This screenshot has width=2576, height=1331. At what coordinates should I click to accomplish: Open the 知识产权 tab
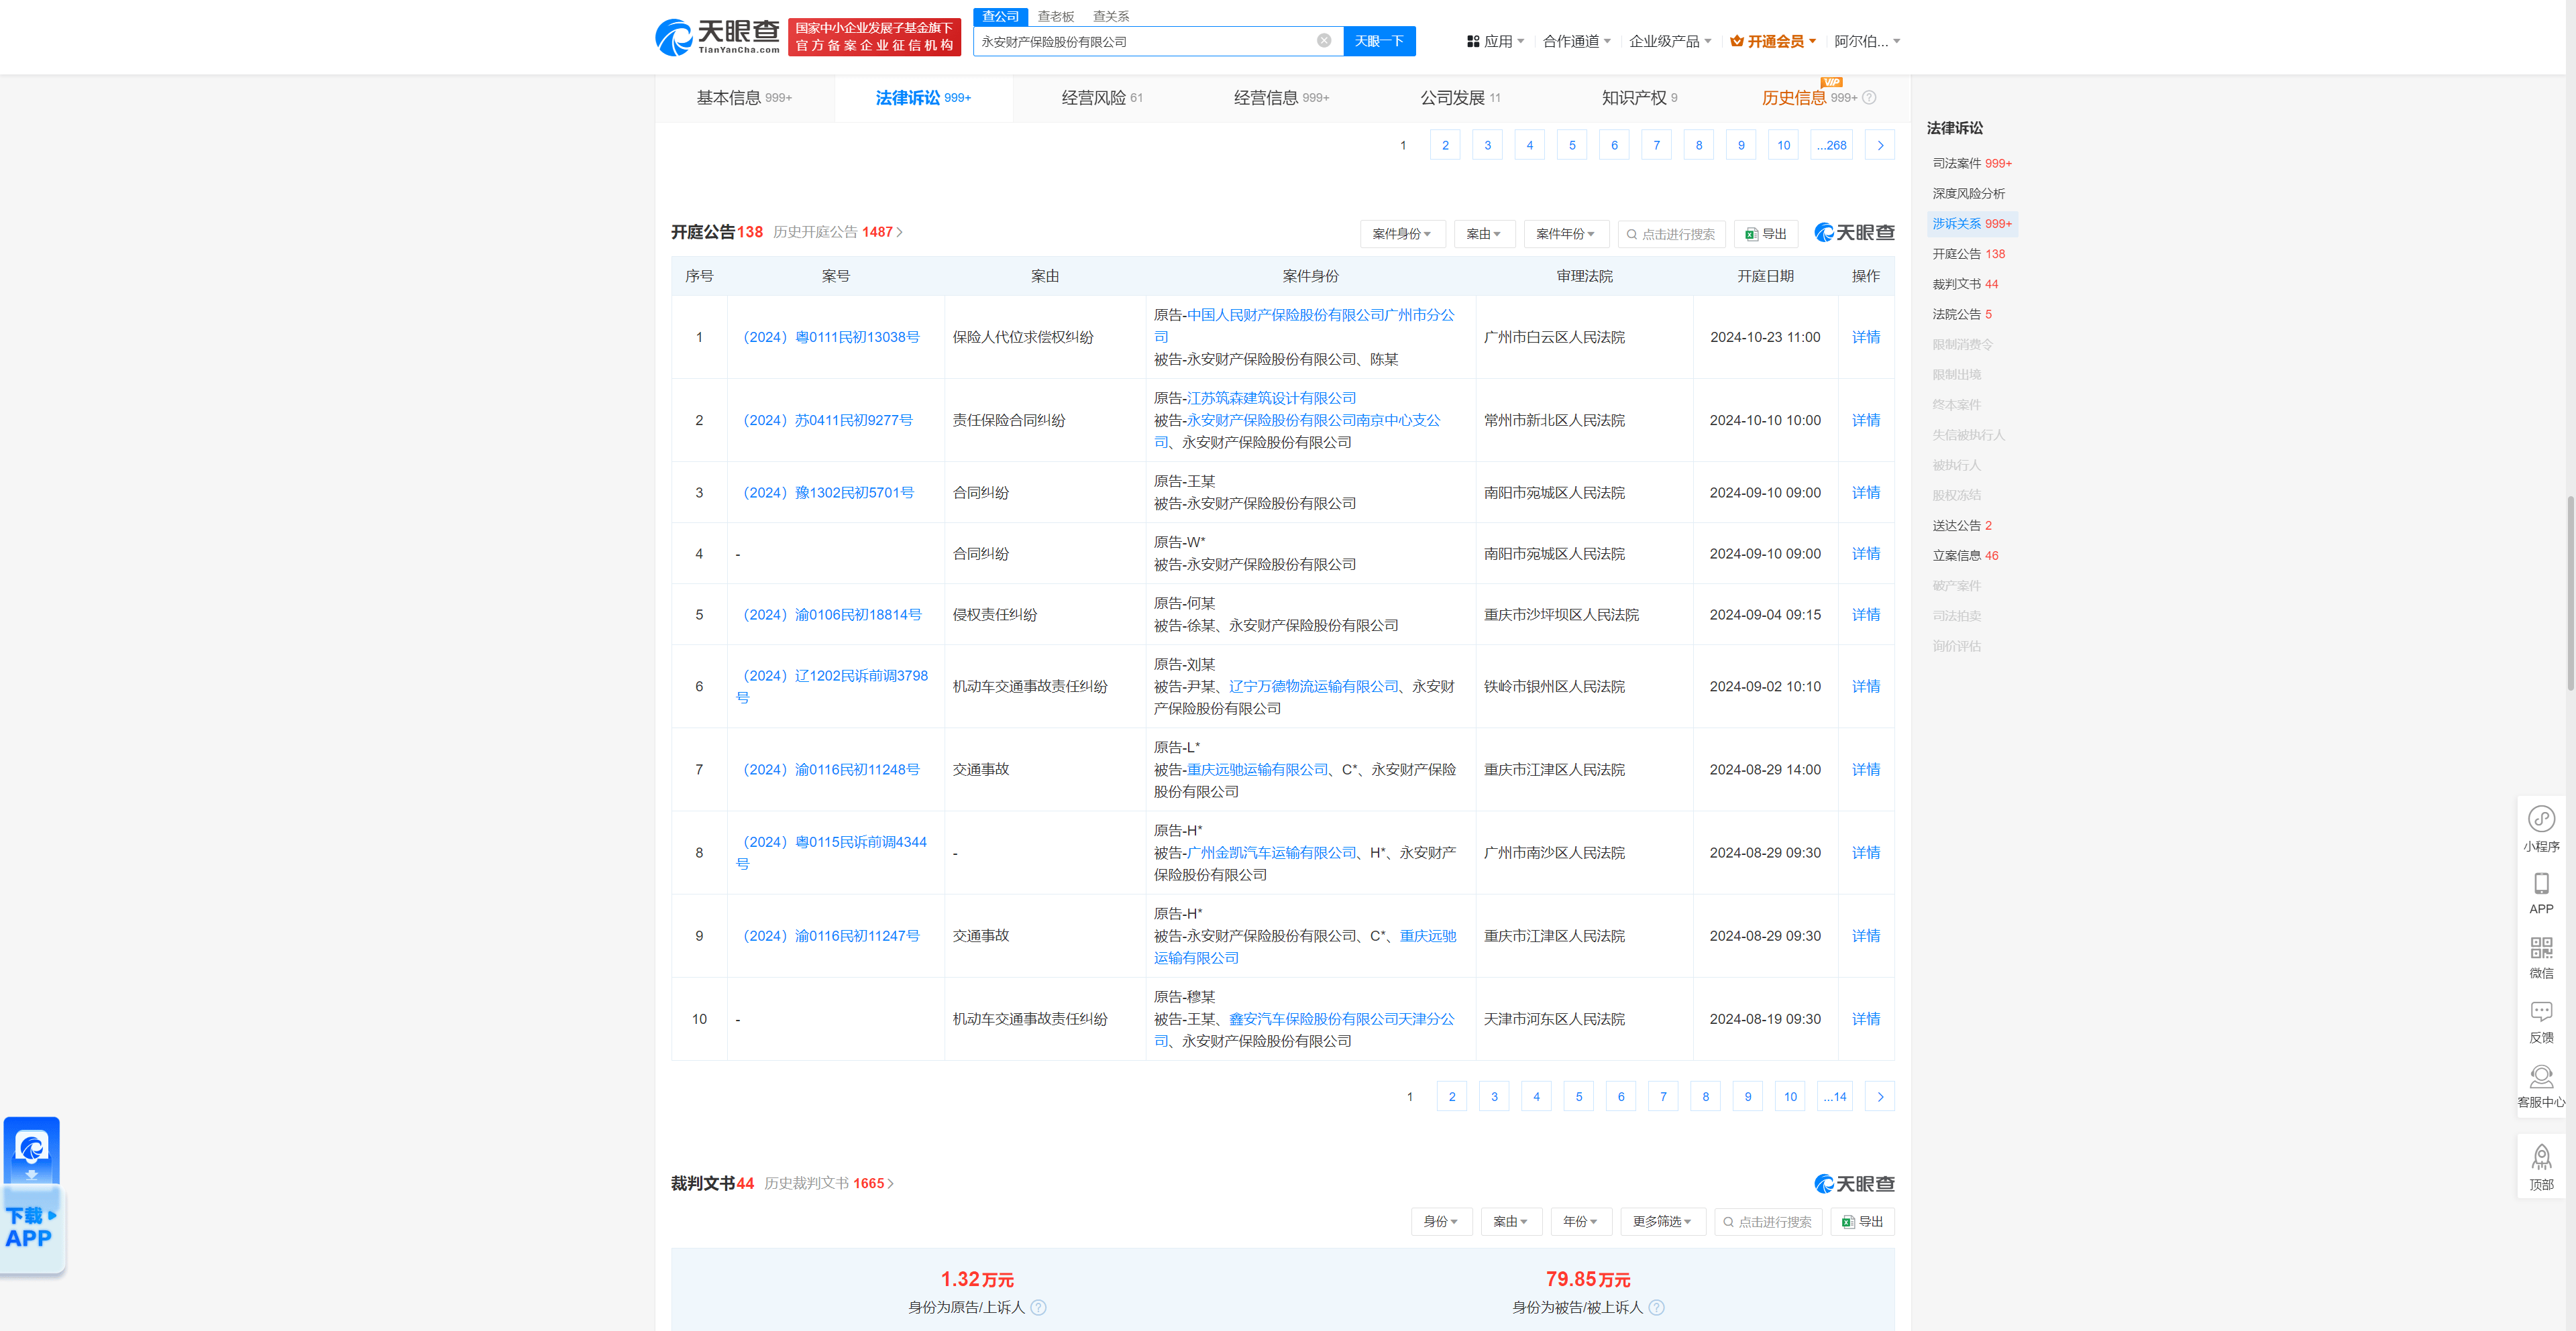coord(1639,98)
